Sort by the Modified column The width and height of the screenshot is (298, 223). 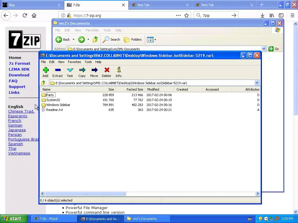pyautogui.click(x=159, y=89)
